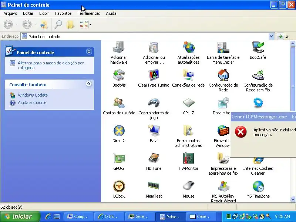The image size is (296, 222).
Task: Open ClearType Tuning applet
Action: click(154, 78)
